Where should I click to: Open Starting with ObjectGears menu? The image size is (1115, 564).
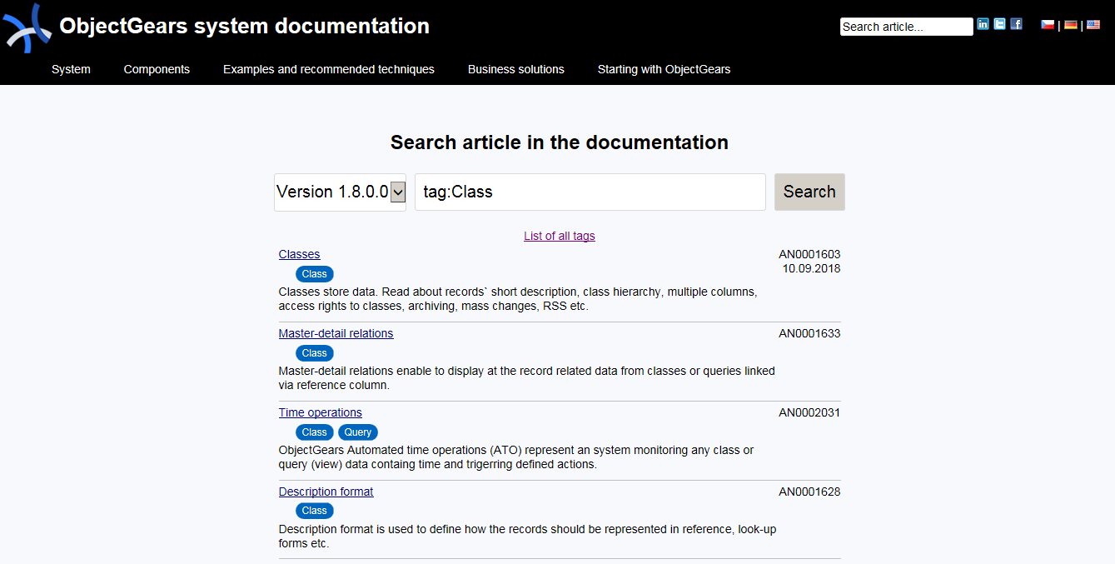664,69
